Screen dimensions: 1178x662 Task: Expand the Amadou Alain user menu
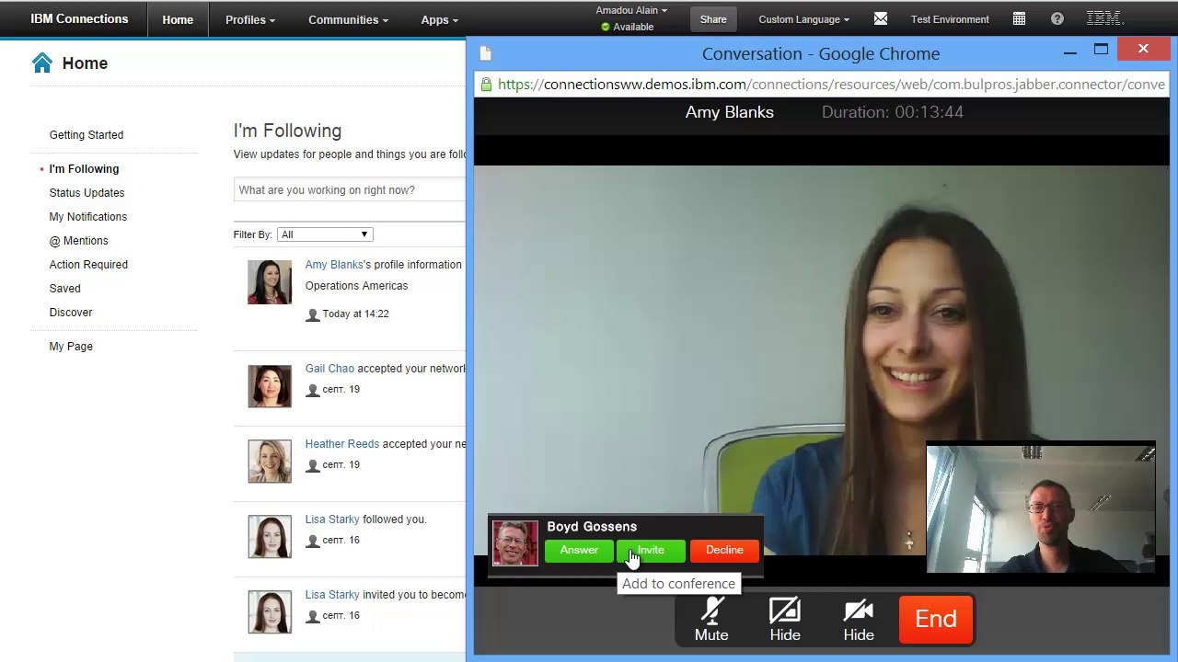pos(631,11)
